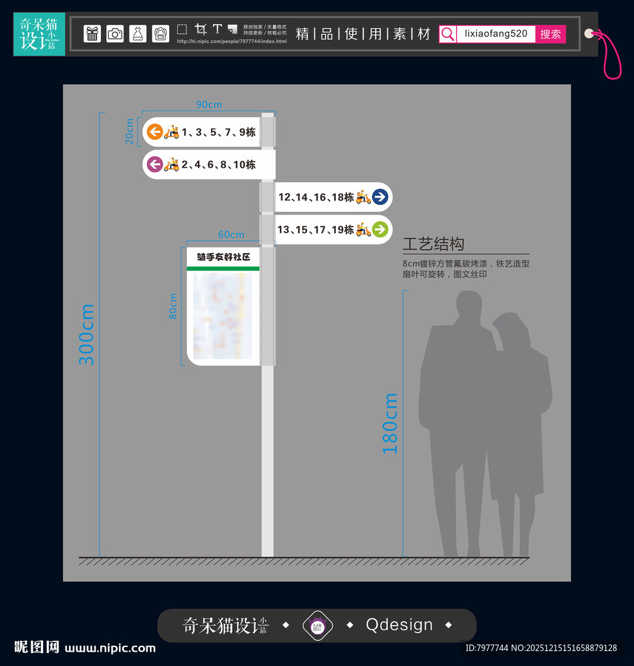Click the blue right arrow on sign 12、14、16、18栋
Screen dimensions: 634x666
coord(379,196)
